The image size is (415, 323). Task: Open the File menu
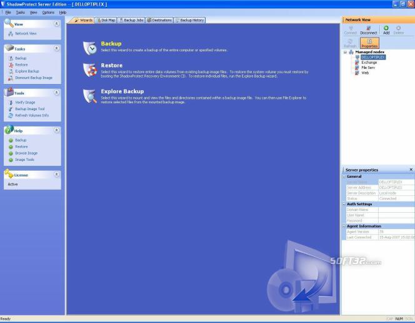8,13
